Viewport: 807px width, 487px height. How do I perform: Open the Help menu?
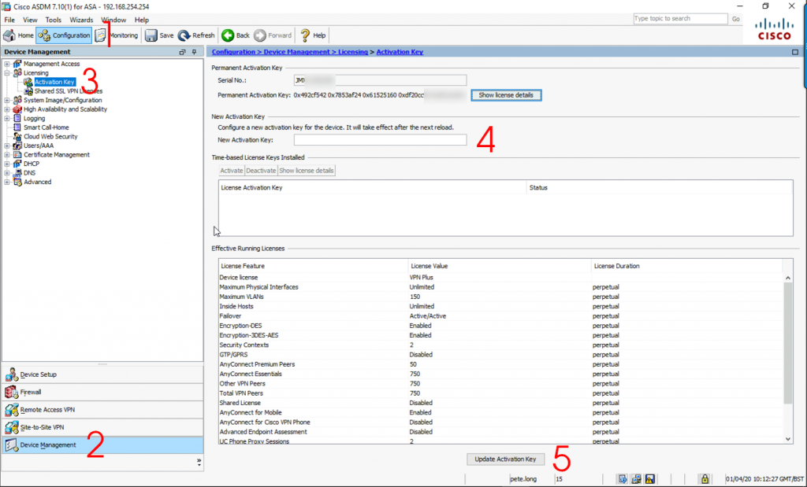coord(142,20)
